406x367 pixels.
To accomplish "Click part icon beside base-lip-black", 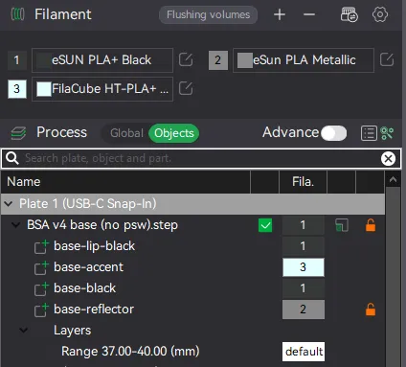I will (x=41, y=246).
